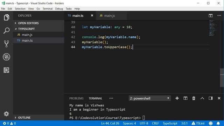Expand the OPEN EDITORS section
The image size is (224, 126).
click(x=39, y=23)
